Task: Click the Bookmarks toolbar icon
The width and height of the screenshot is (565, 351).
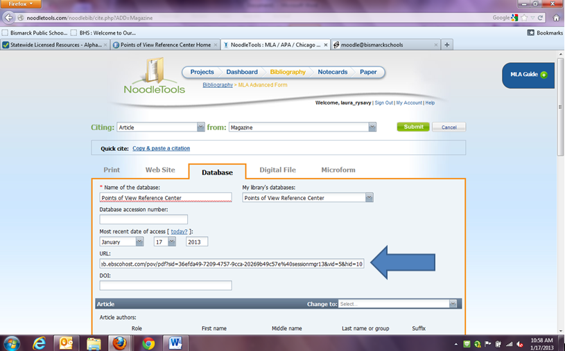Action: (531, 33)
